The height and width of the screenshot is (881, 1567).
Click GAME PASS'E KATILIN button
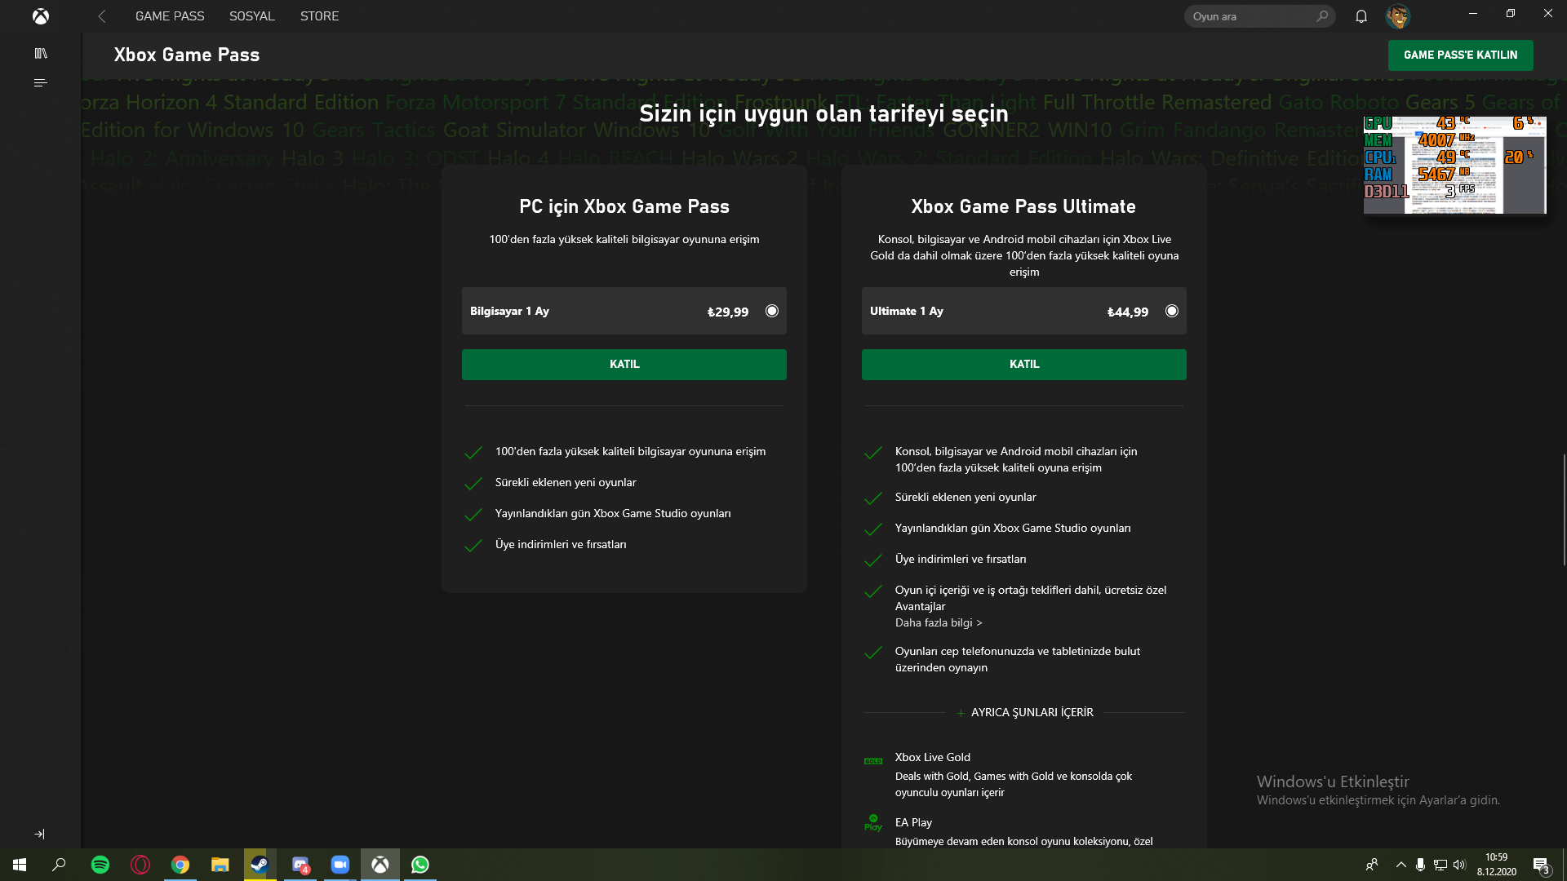click(x=1460, y=55)
